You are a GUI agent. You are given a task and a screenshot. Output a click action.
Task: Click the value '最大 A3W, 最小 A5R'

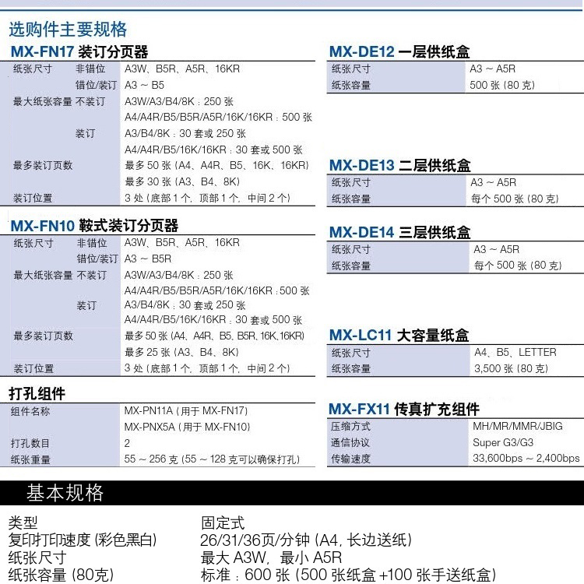pos(271,558)
